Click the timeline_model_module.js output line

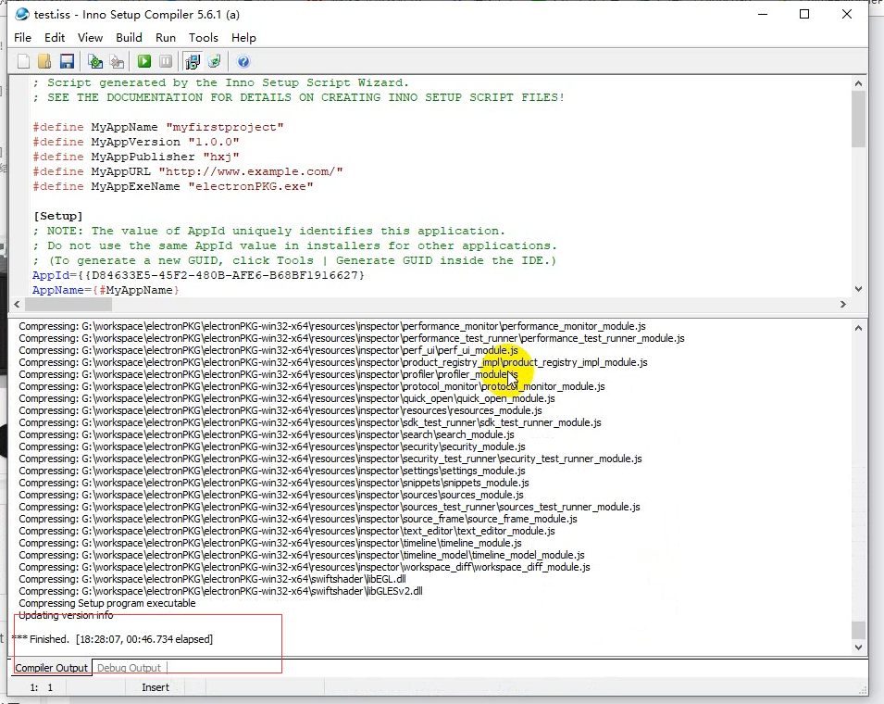302,555
